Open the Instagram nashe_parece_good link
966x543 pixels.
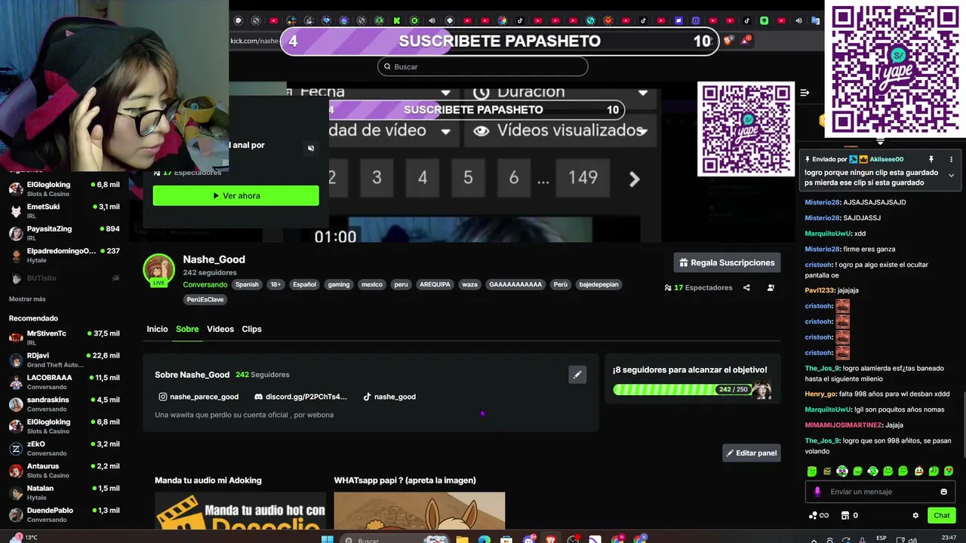(198, 397)
